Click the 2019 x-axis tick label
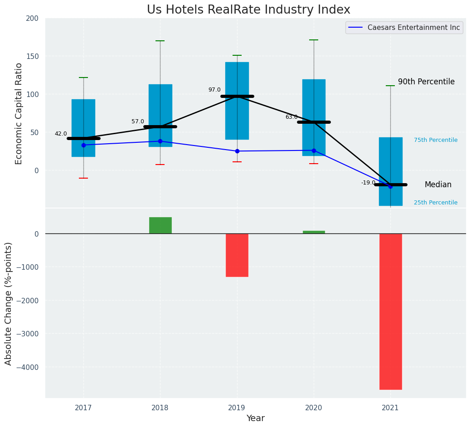471x427 pixels. coord(237,408)
